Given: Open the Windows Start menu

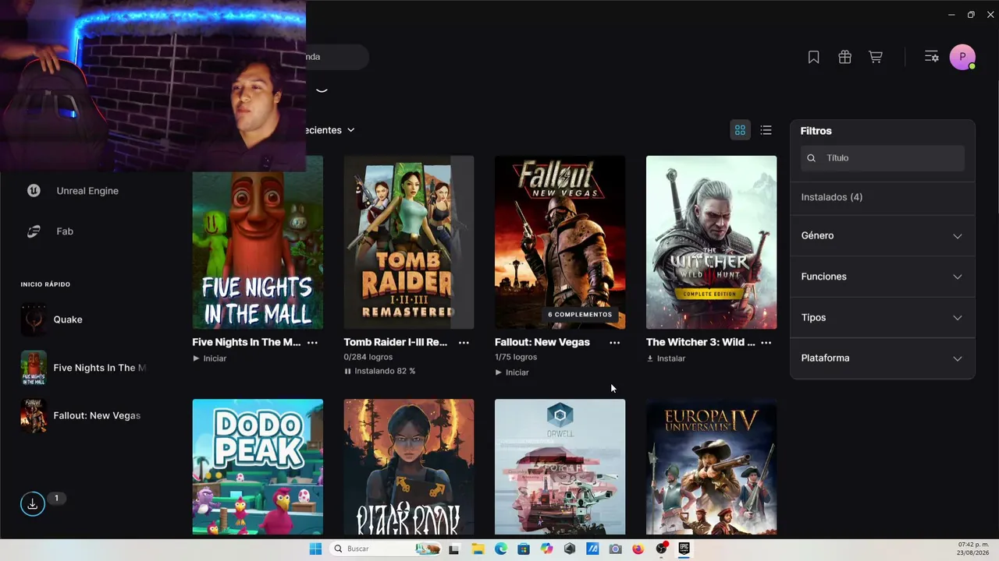Looking at the screenshot, I should pyautogui.click(x=315, y=549).
